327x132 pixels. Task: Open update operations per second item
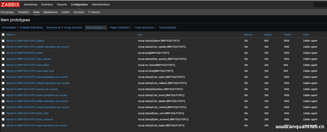[37, 47]
